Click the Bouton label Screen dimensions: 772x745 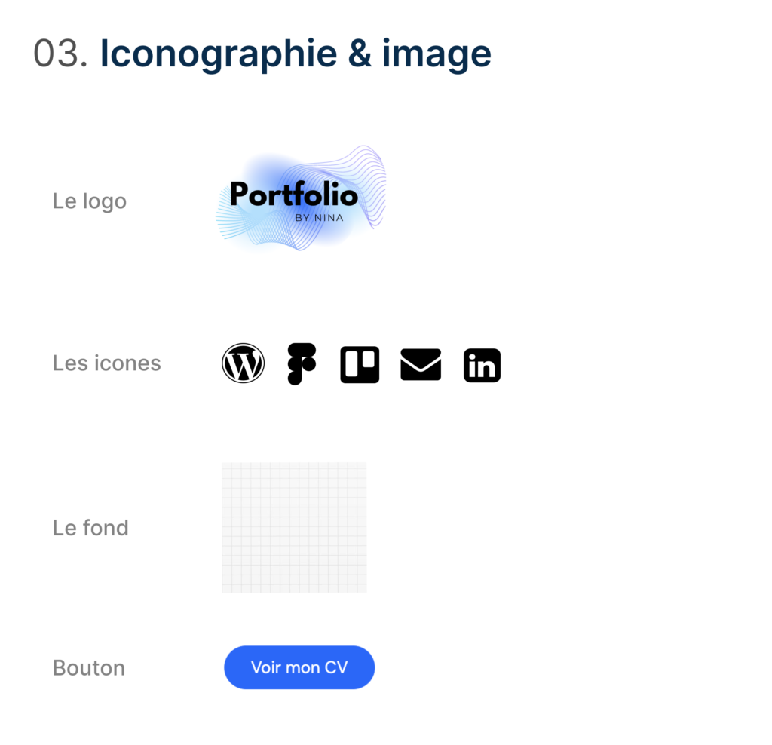point(89,668)
